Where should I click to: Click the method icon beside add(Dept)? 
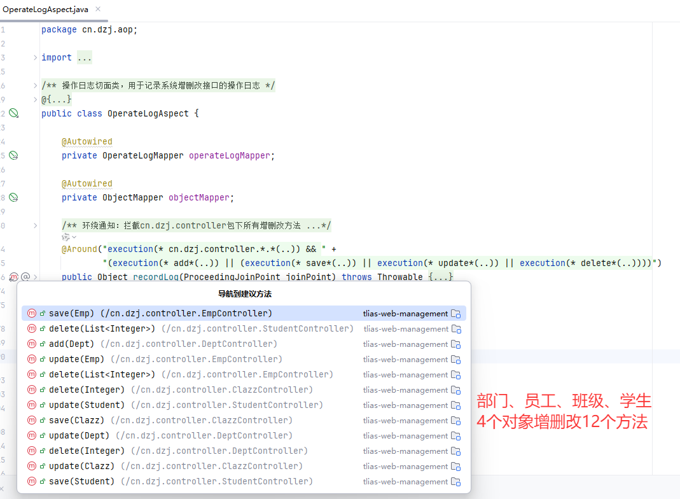coord(32,344)
